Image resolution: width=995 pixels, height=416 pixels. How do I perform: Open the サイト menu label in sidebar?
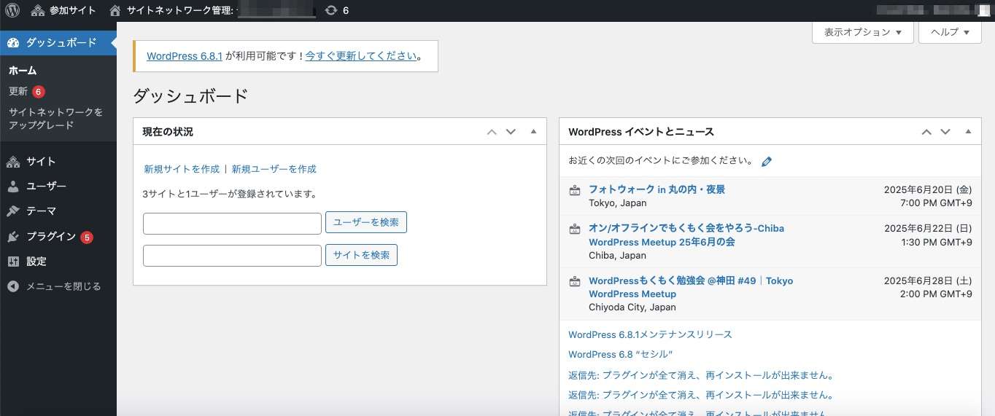41,162
